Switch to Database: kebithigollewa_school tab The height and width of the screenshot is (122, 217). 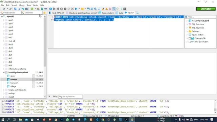tap(81, 13)
